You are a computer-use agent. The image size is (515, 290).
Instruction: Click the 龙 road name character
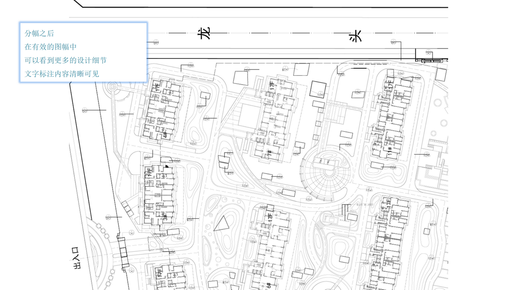[x=206, y=33]
